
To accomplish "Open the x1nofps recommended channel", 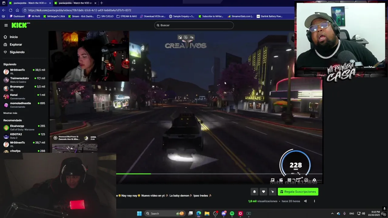I will pos(24,151).
